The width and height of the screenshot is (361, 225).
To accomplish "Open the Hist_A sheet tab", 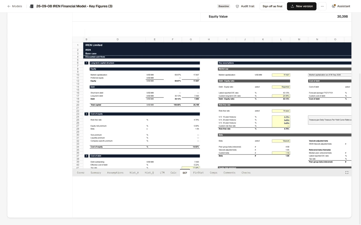I will coord(134,173).
